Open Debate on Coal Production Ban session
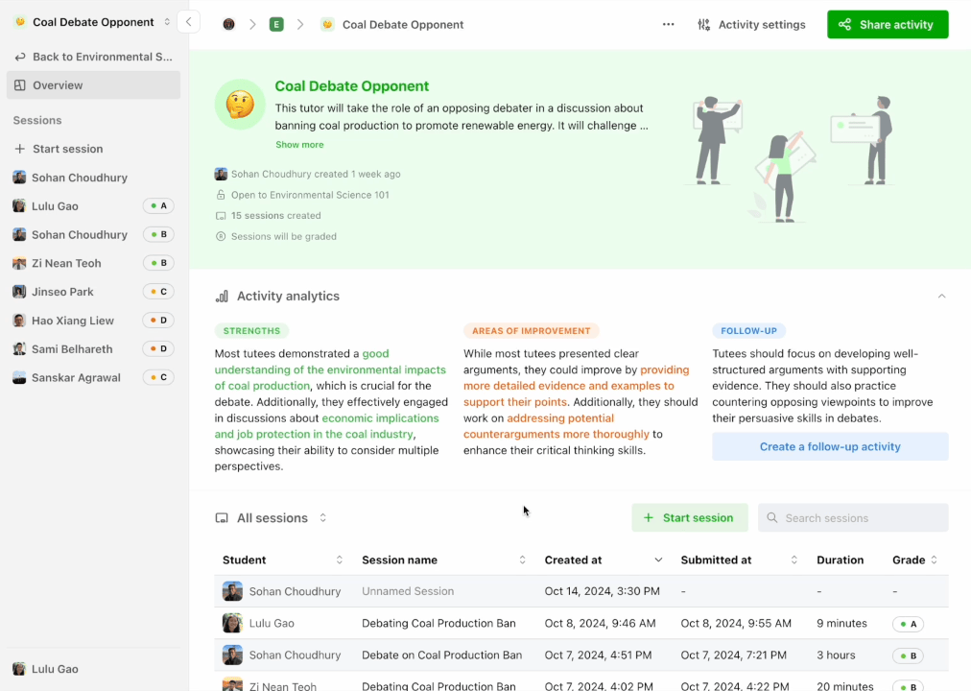 click(441, 655)
